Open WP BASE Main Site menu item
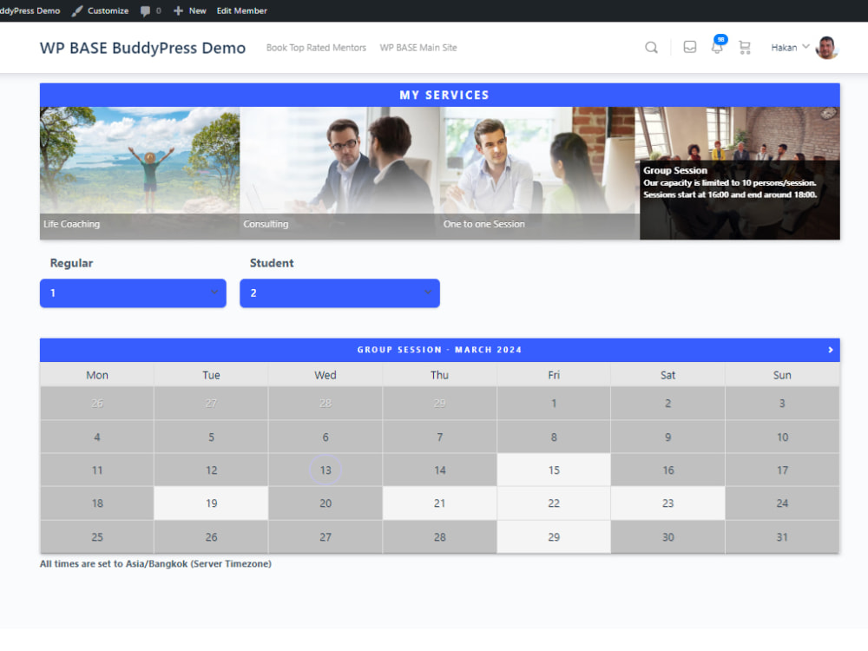The width and height of the screenshot is (868, 651). 418,48
